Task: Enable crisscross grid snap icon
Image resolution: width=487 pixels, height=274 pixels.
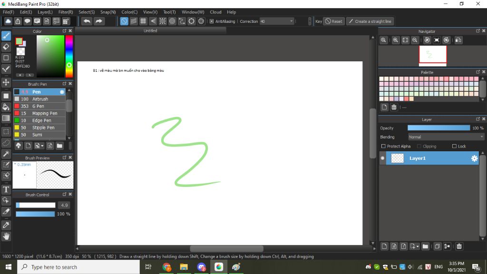Action: tap(143, 21)
